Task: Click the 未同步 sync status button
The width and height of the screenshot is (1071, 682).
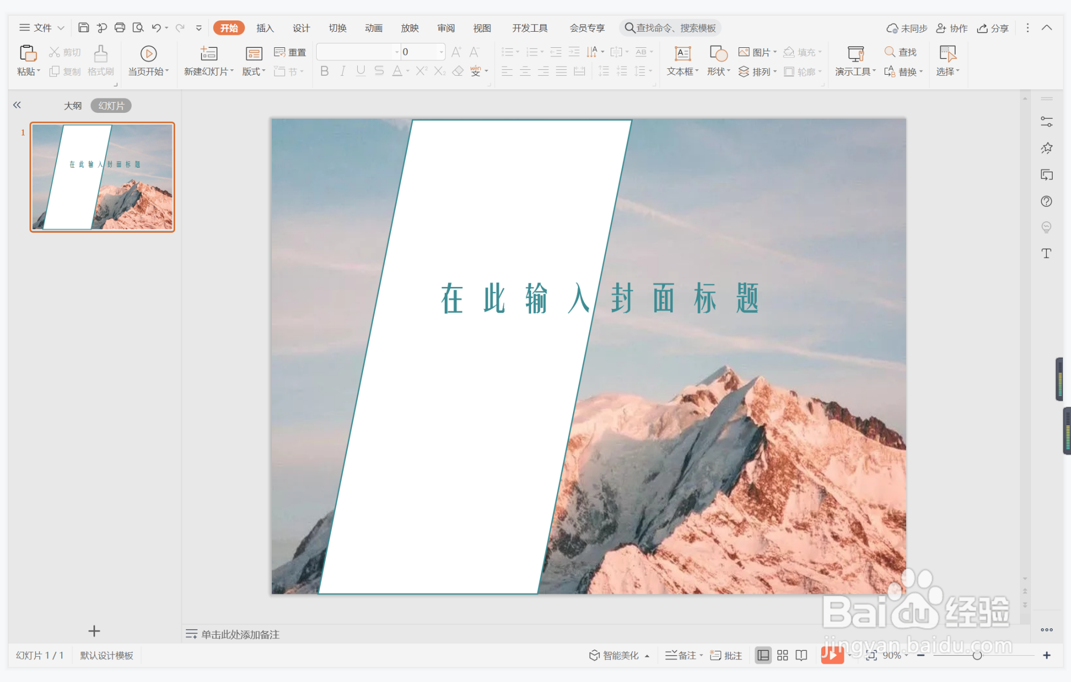Action: click(x=907, y=28)
